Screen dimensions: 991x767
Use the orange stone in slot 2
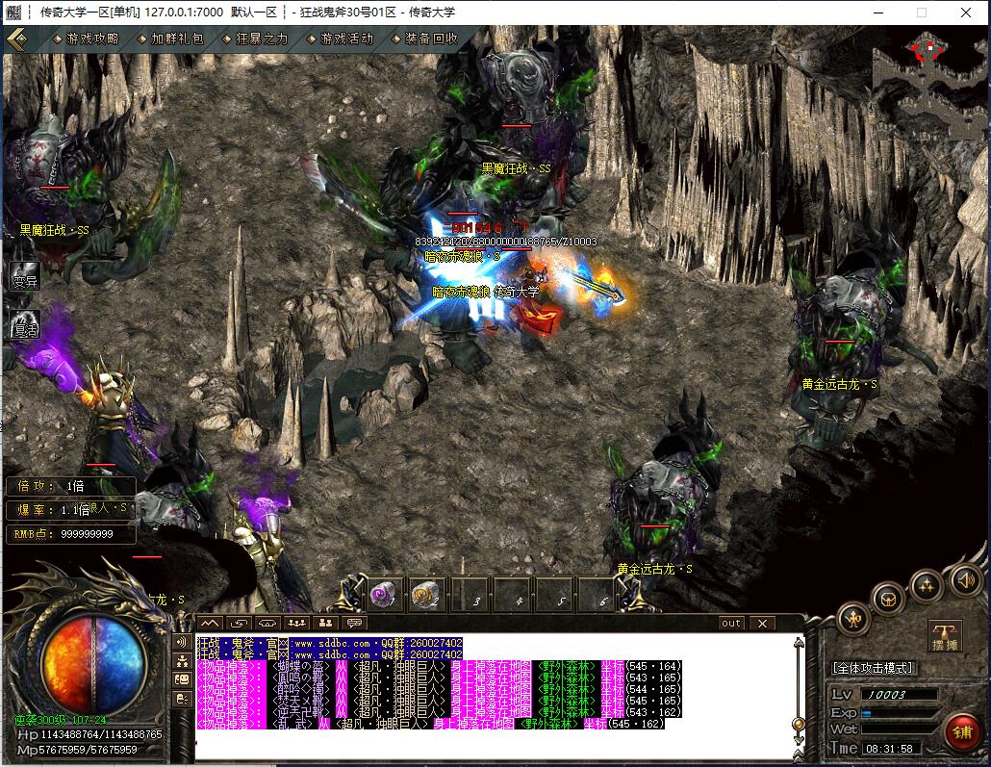click(x=425, y=595)
